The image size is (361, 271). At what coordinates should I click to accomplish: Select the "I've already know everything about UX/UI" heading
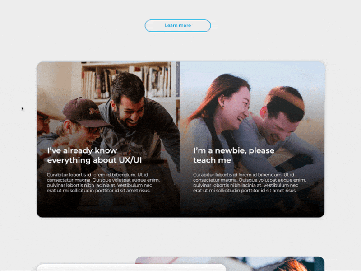[x=94, y=155]
